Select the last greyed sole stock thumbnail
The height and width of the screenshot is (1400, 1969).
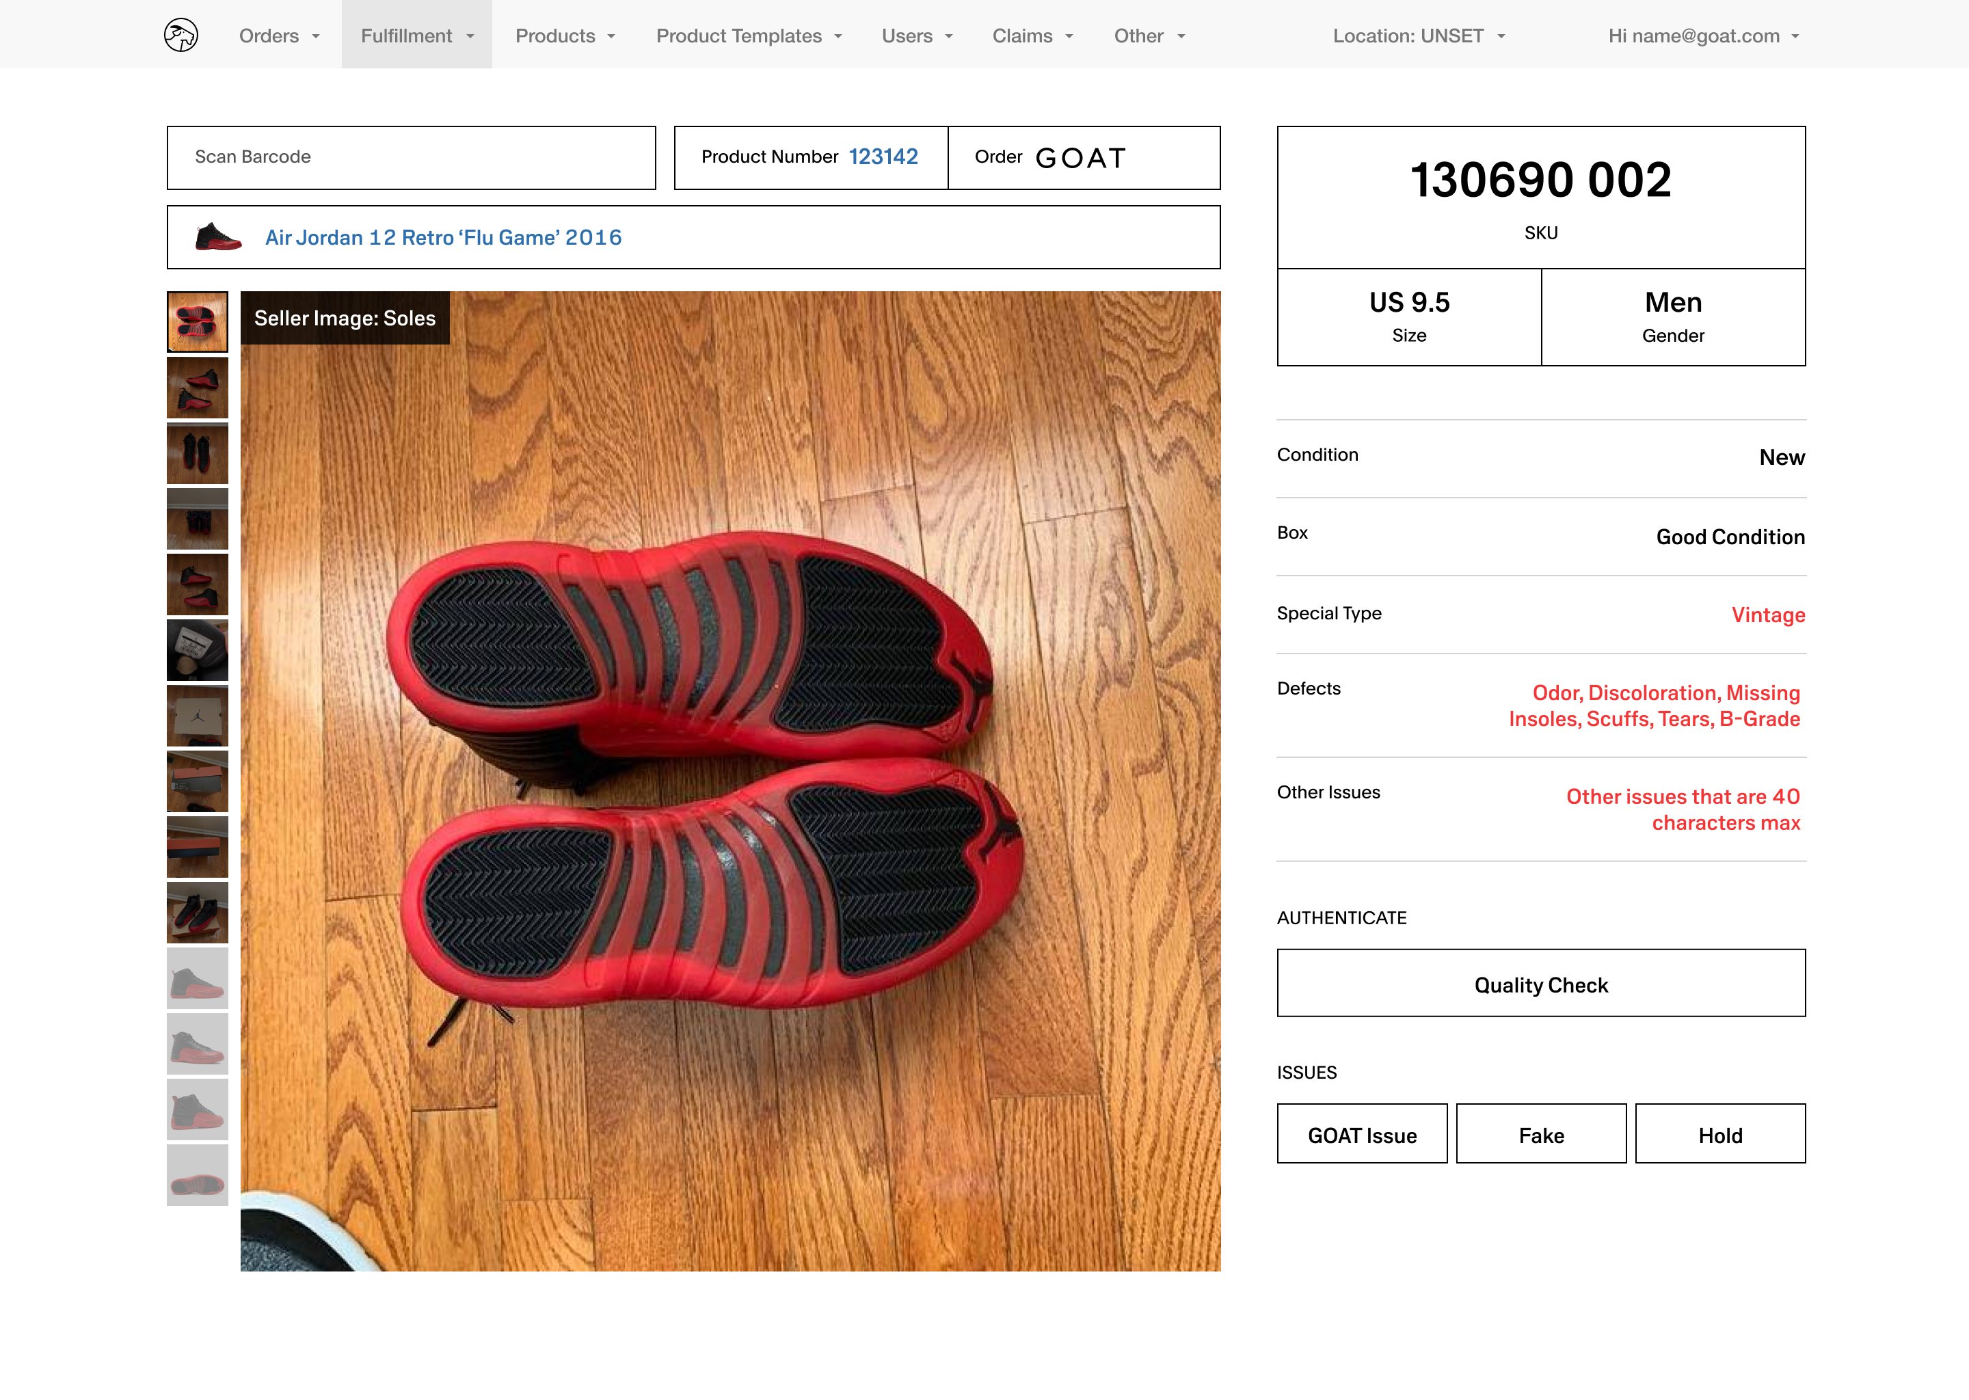(x=198, y=1175)
